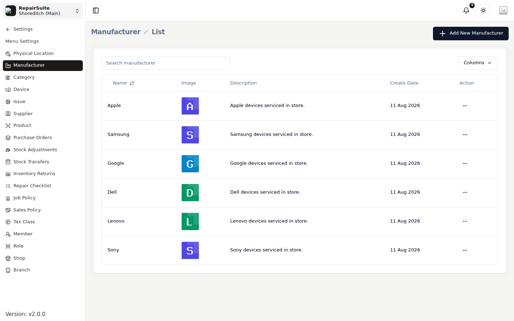Click the Samsung manufacturer image
This screenshot has width=514, height=321.
[x=190, y=135]
